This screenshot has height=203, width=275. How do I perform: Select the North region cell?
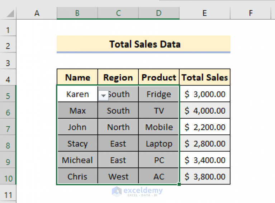[x=118, y=127]
